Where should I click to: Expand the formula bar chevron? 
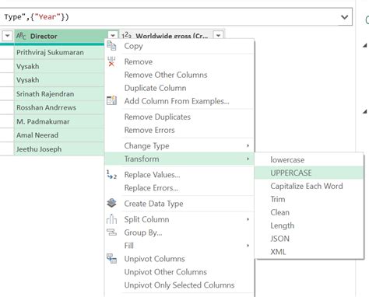[x=344, y=17]
